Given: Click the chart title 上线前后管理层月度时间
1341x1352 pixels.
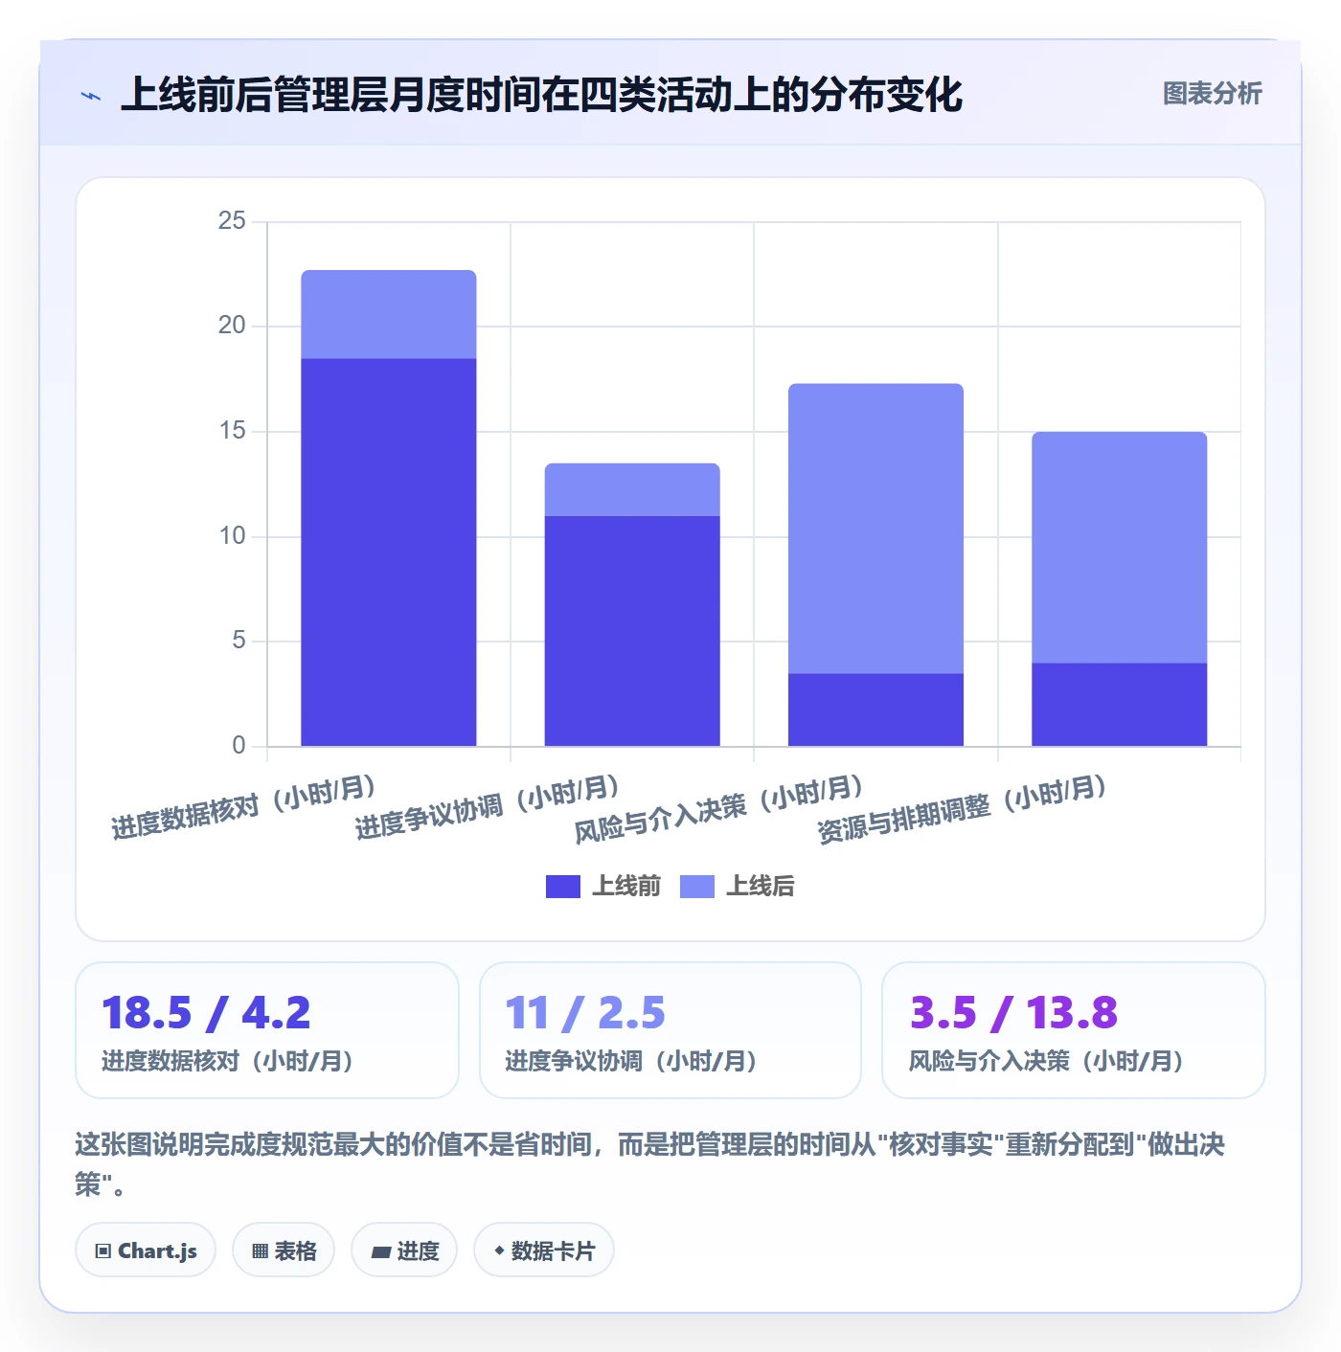Looking at the screenshot, I should (541, 96).
